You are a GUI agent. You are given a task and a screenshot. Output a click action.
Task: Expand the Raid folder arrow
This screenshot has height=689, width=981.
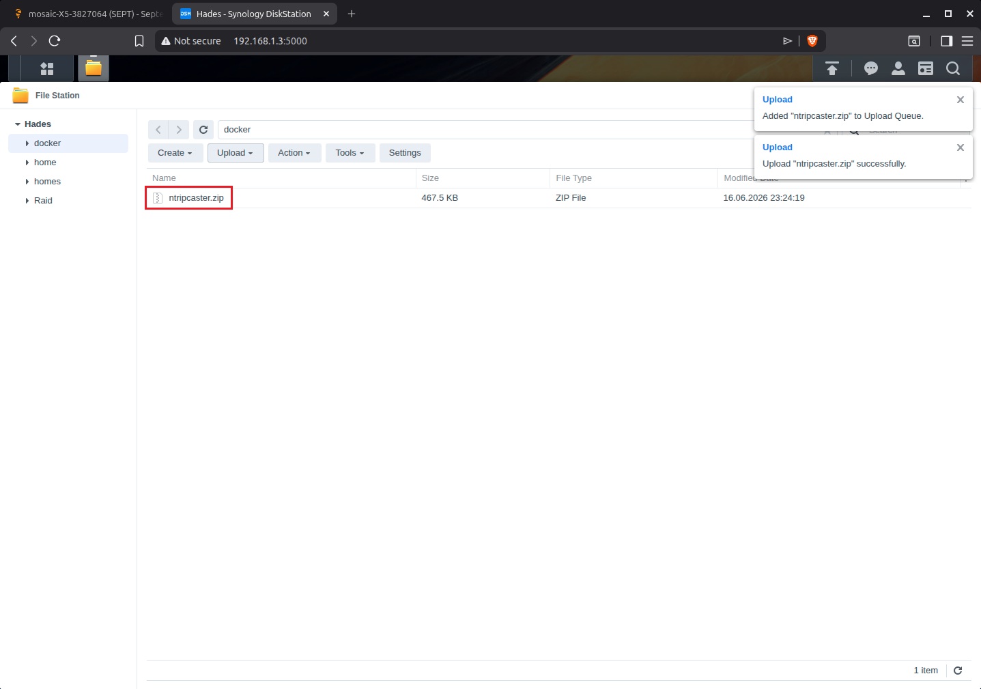pyautogui.click(x=27, y=201)
